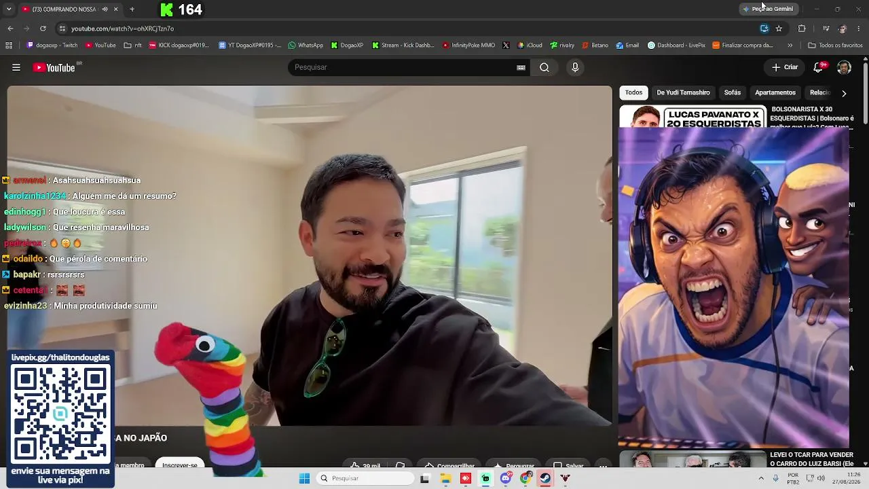Open the X (Twitter) bookmark icon
The width and height of the screenshot is (869, 489).
point(506,46)
